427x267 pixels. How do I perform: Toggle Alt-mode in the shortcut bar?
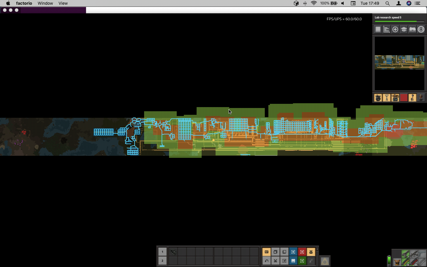[267, 252]
